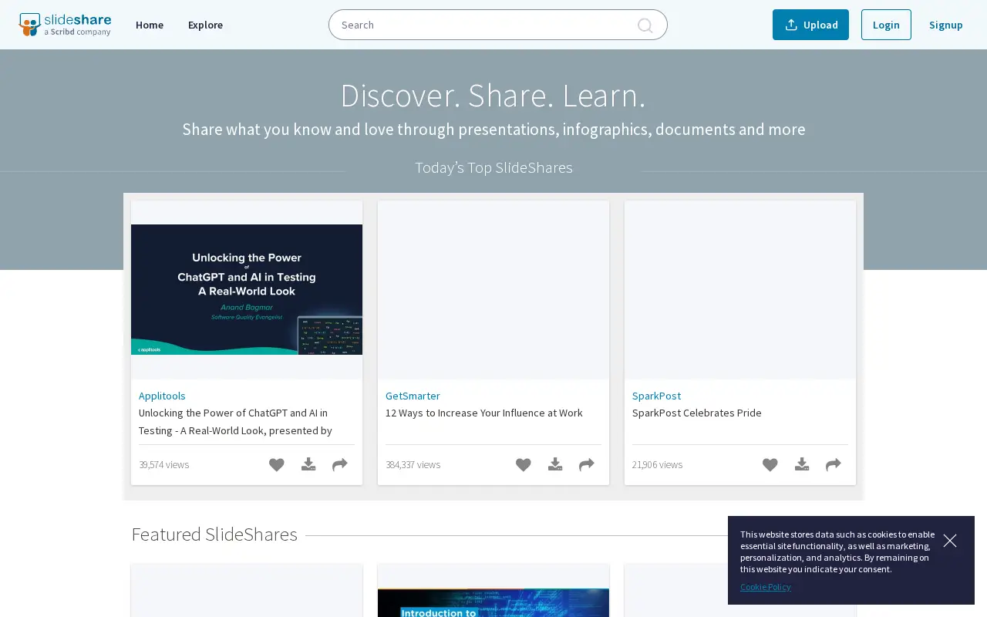
Task: Like the GetSmarter slideshare
Action: [x=524, y=464]
